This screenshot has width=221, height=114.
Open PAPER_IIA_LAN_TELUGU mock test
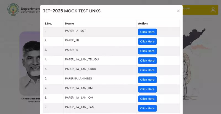[x=147, y=61]
